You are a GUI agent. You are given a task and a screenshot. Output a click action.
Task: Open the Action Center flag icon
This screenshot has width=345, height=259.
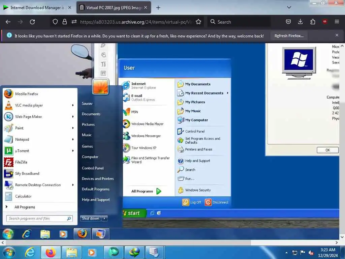tap(303, 253)
